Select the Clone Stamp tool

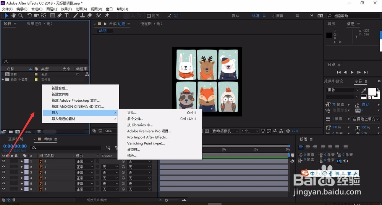83,16
